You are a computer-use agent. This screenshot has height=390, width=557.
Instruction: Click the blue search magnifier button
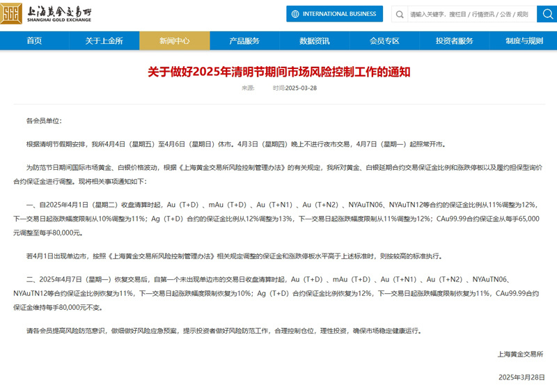tap(547, 14)
